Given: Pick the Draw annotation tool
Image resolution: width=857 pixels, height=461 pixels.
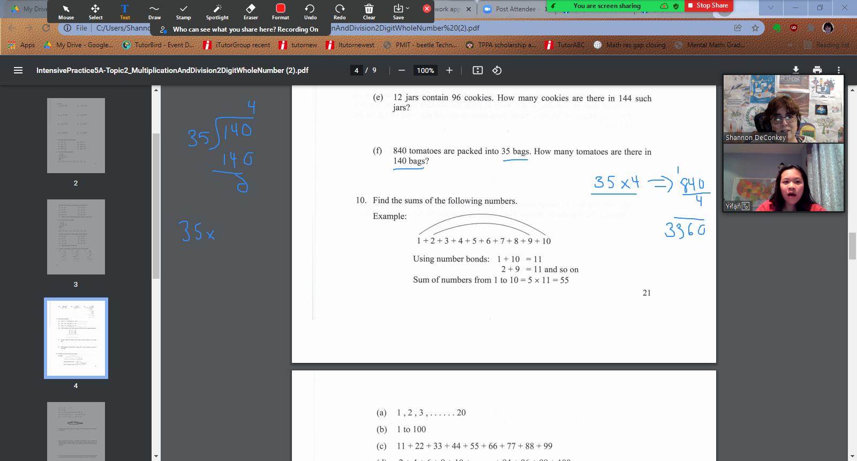Looking at the screenshot, I should coord(154,12).
